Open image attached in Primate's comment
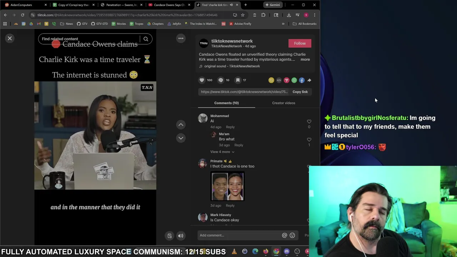This screenshot has height=257, width=457. [227, 186]
